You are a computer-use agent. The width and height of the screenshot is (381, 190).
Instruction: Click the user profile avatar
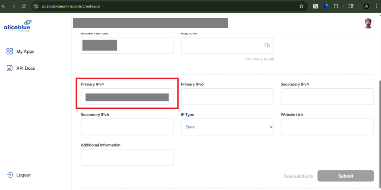368,23
